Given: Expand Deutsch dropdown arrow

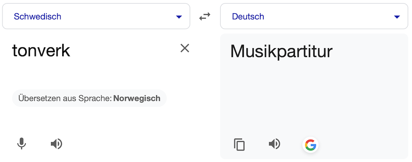Looking at the screenshot, I should coord(397,17).
